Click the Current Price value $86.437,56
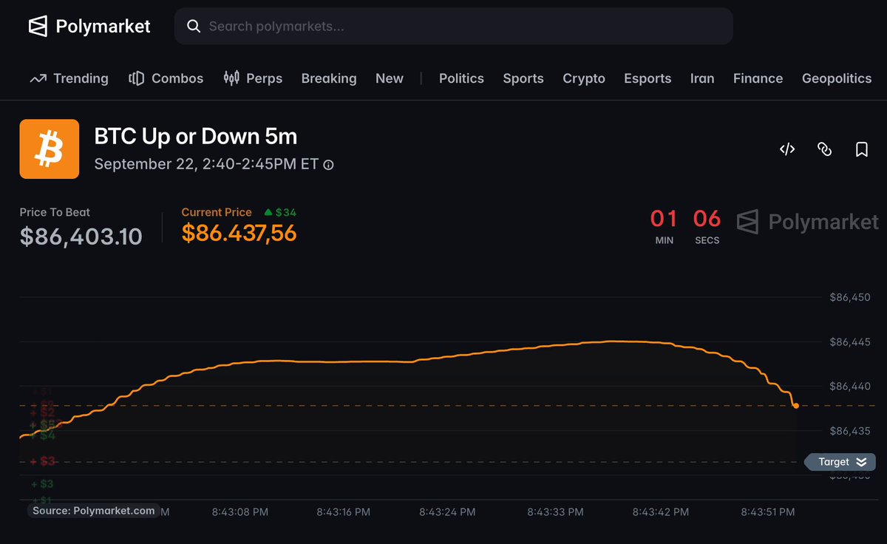 coord(239,233)
